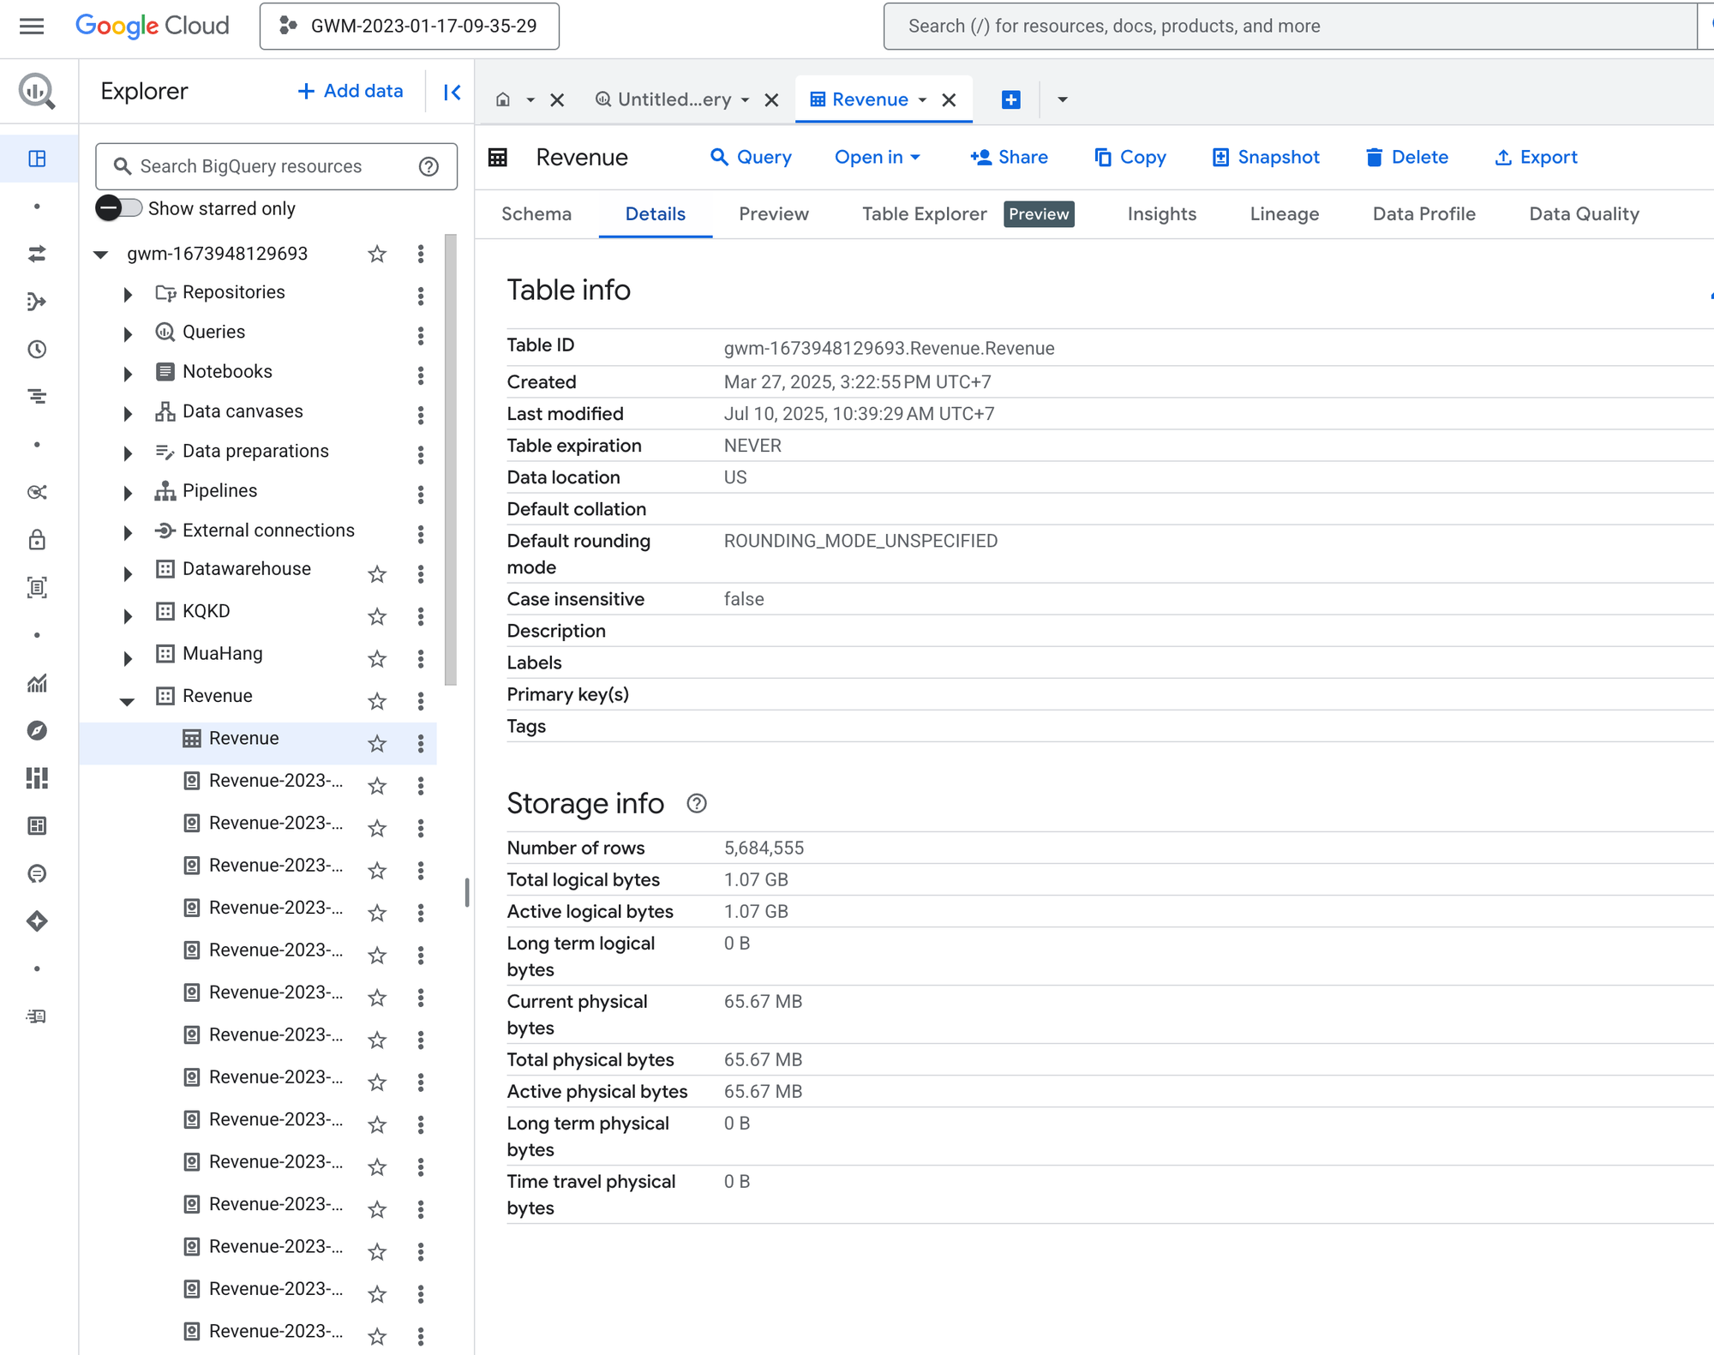Star the Datawarehouse dataset
Image resolution: width=1714 pixels, height=1355 pixels.
click(x=377, y=573)
